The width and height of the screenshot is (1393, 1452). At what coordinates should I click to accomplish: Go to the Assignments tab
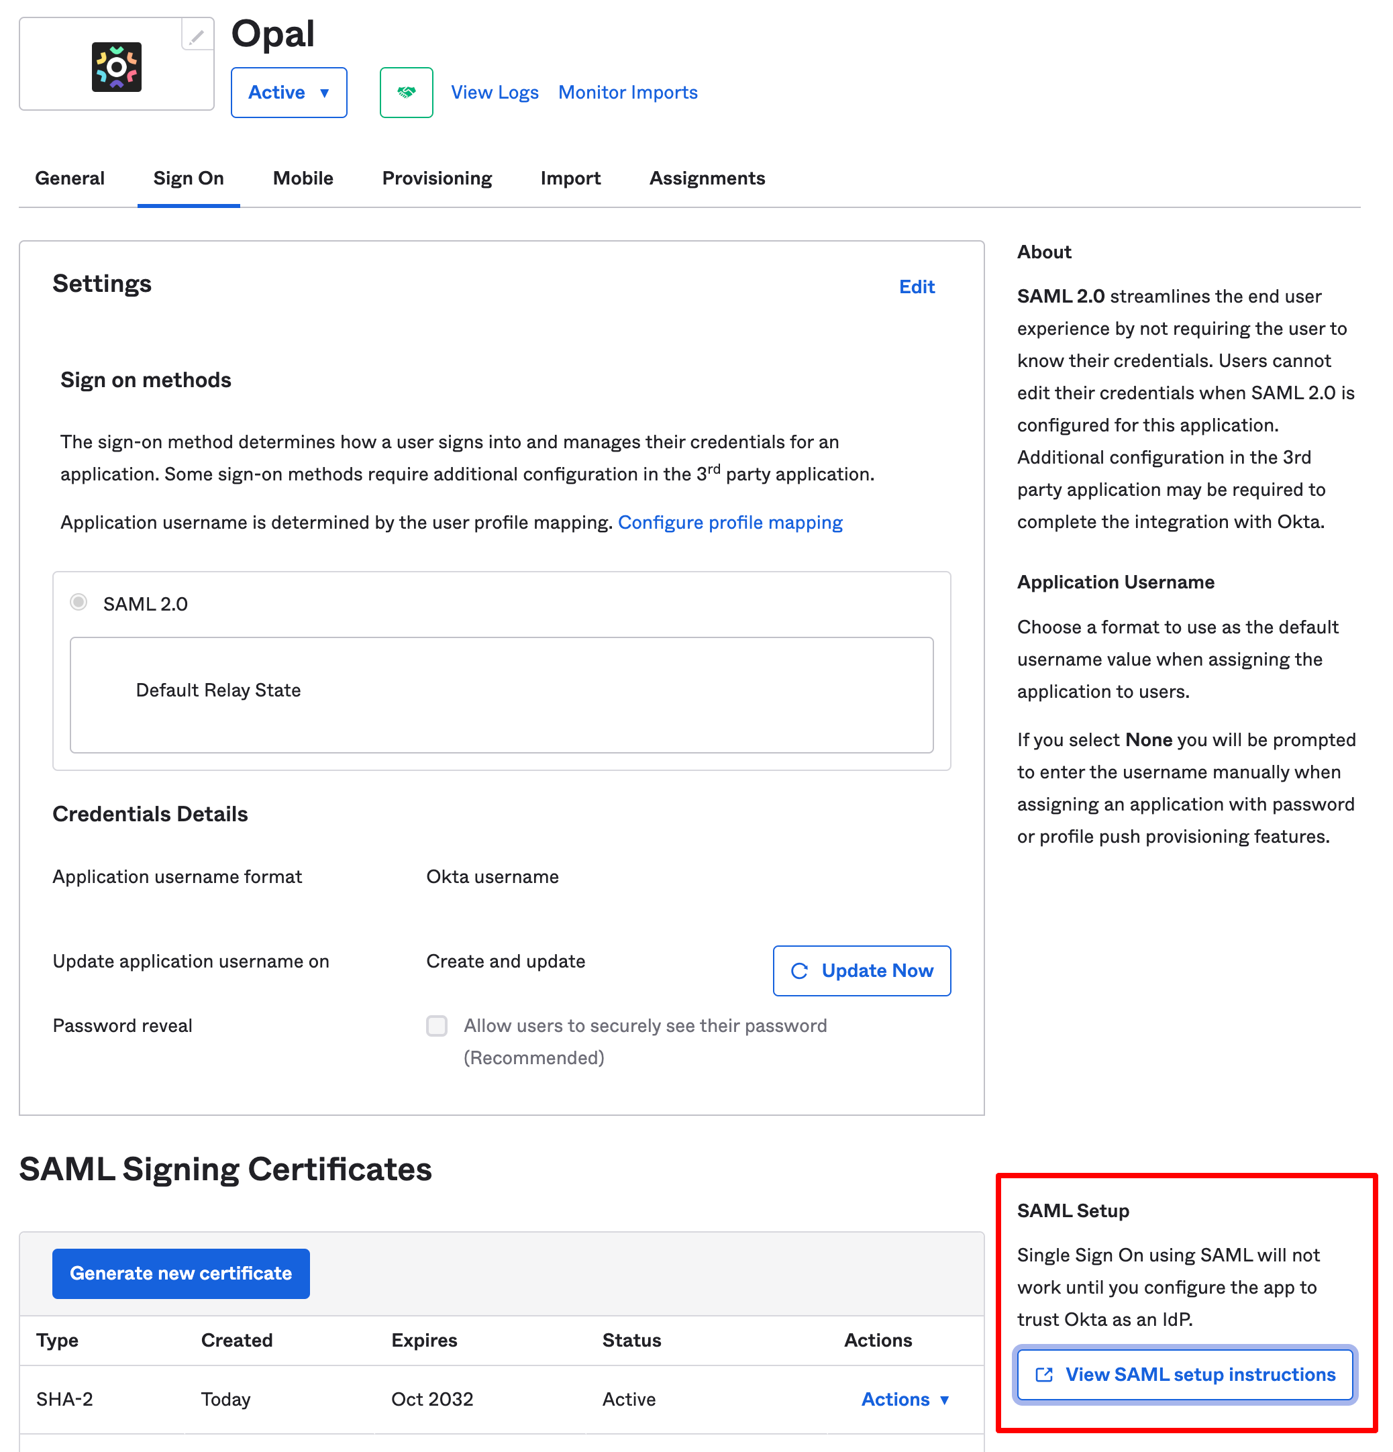707,178
